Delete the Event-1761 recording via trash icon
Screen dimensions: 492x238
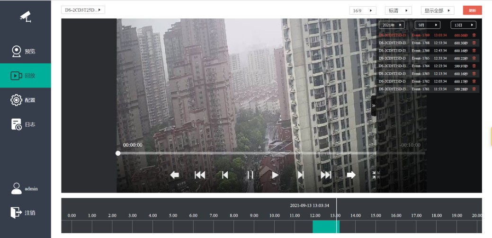tap(474, 89)
